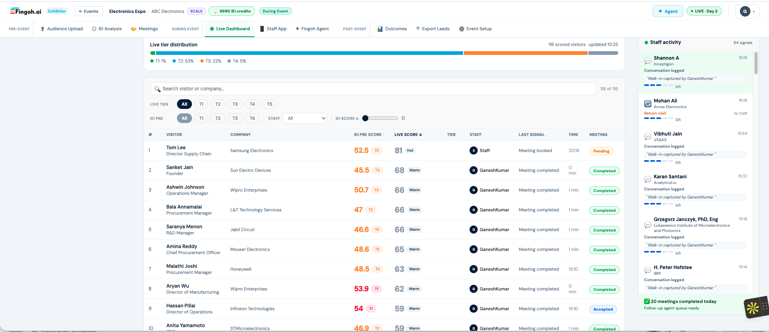Select Live Tier All filter
The width and height of the screenshot is (769, 332).
coord(184,104)
